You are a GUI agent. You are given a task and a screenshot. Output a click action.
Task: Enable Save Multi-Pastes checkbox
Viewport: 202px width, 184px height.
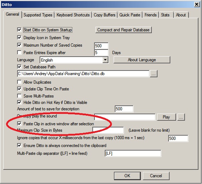point(19,96)
